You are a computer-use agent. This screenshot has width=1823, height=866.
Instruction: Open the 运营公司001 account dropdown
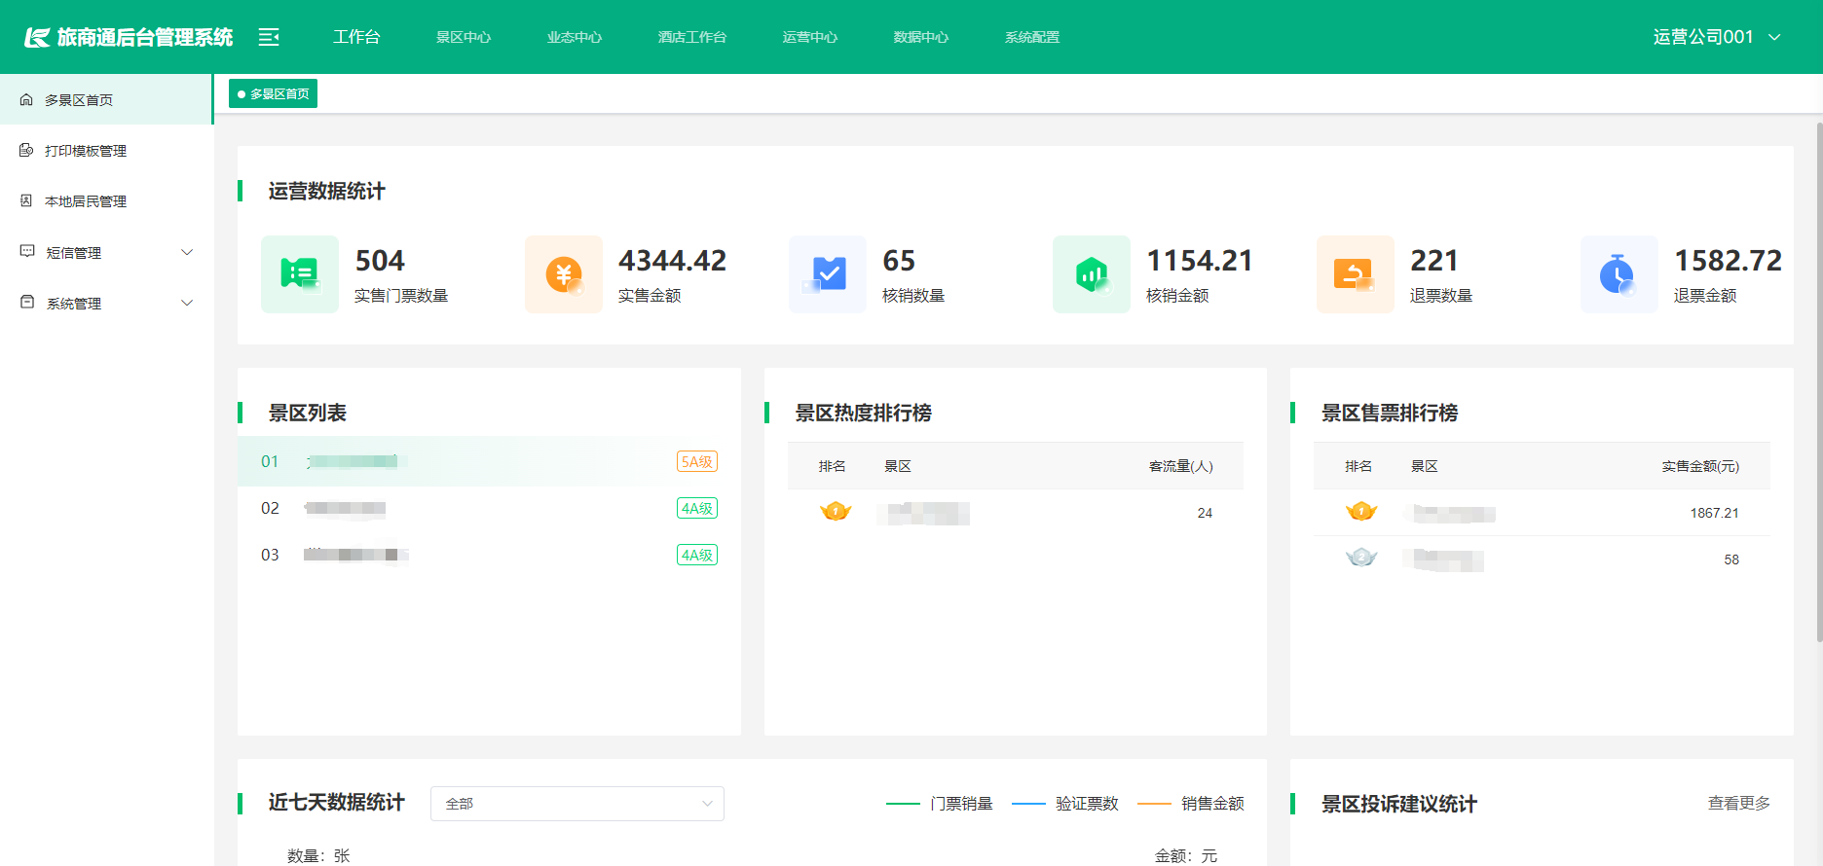click(1717, 37)
